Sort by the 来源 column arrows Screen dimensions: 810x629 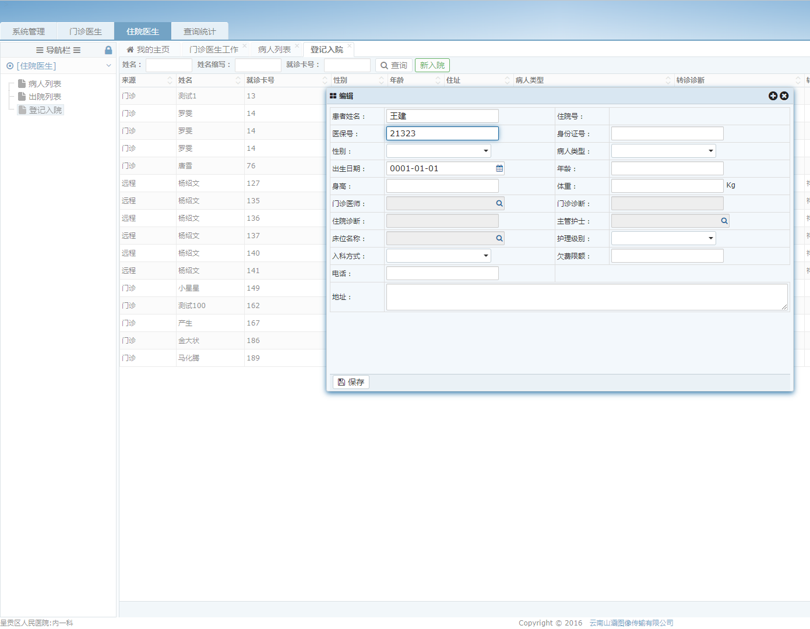point(170,80)
